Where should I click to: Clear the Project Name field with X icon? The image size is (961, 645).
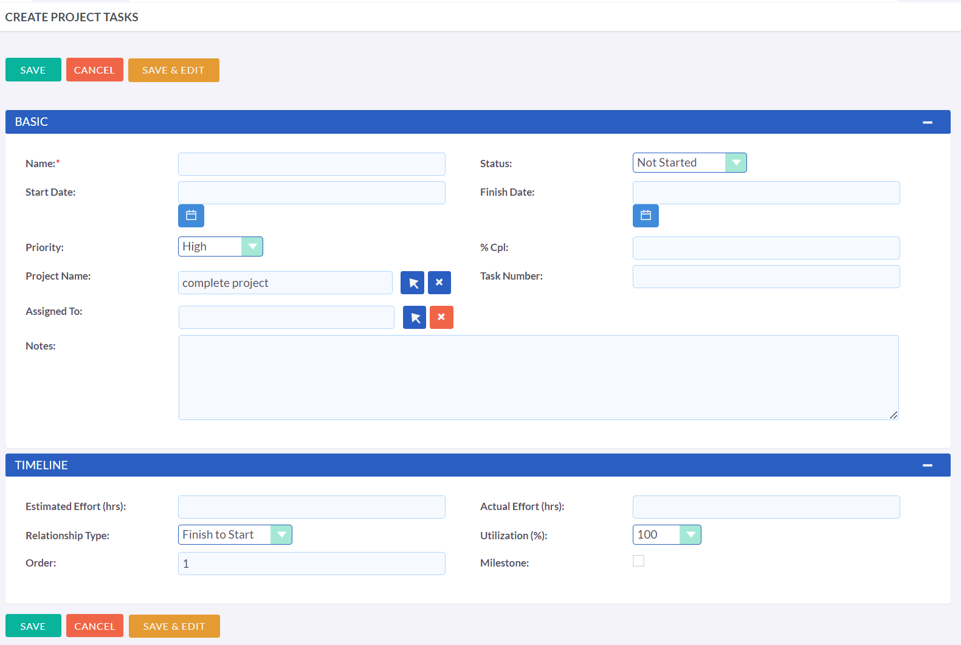(439, 283)
